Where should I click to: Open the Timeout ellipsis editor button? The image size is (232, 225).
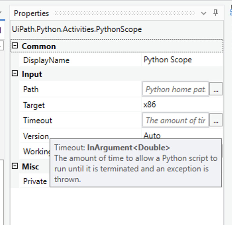pyautogui.click(x=216, y=120)
